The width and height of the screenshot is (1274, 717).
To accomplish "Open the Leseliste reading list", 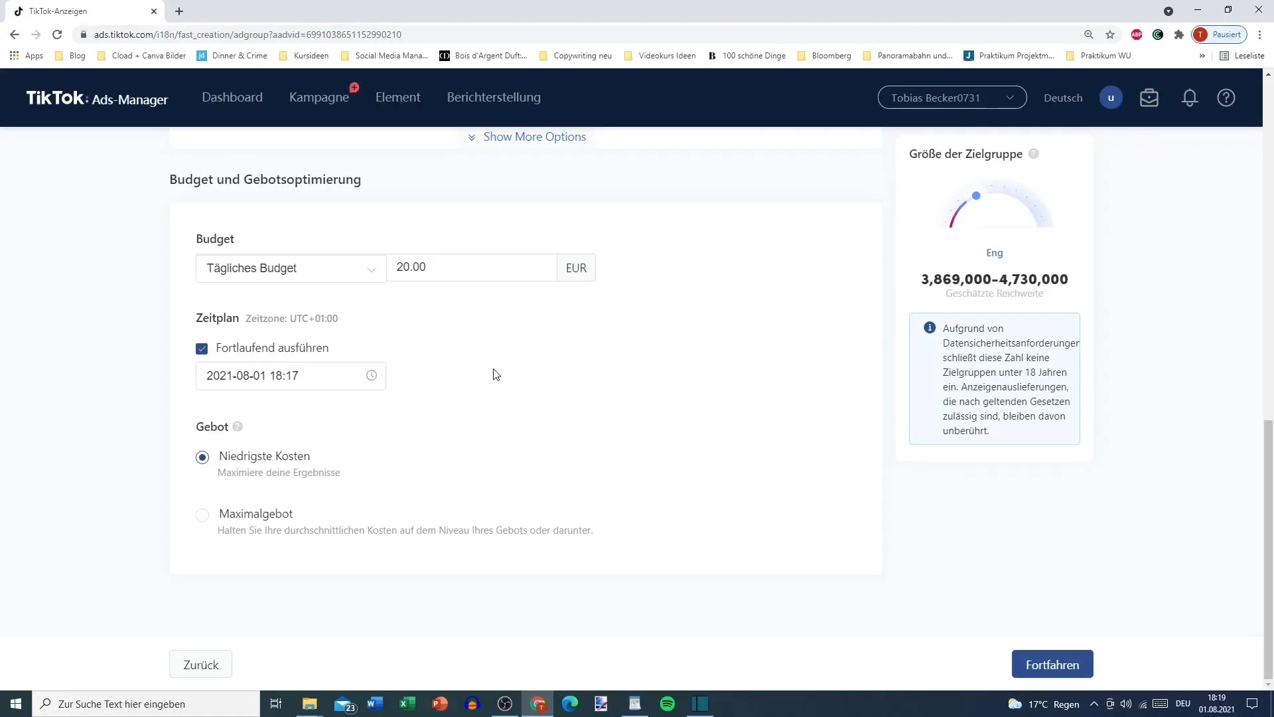I will [x=1242, y=56].
